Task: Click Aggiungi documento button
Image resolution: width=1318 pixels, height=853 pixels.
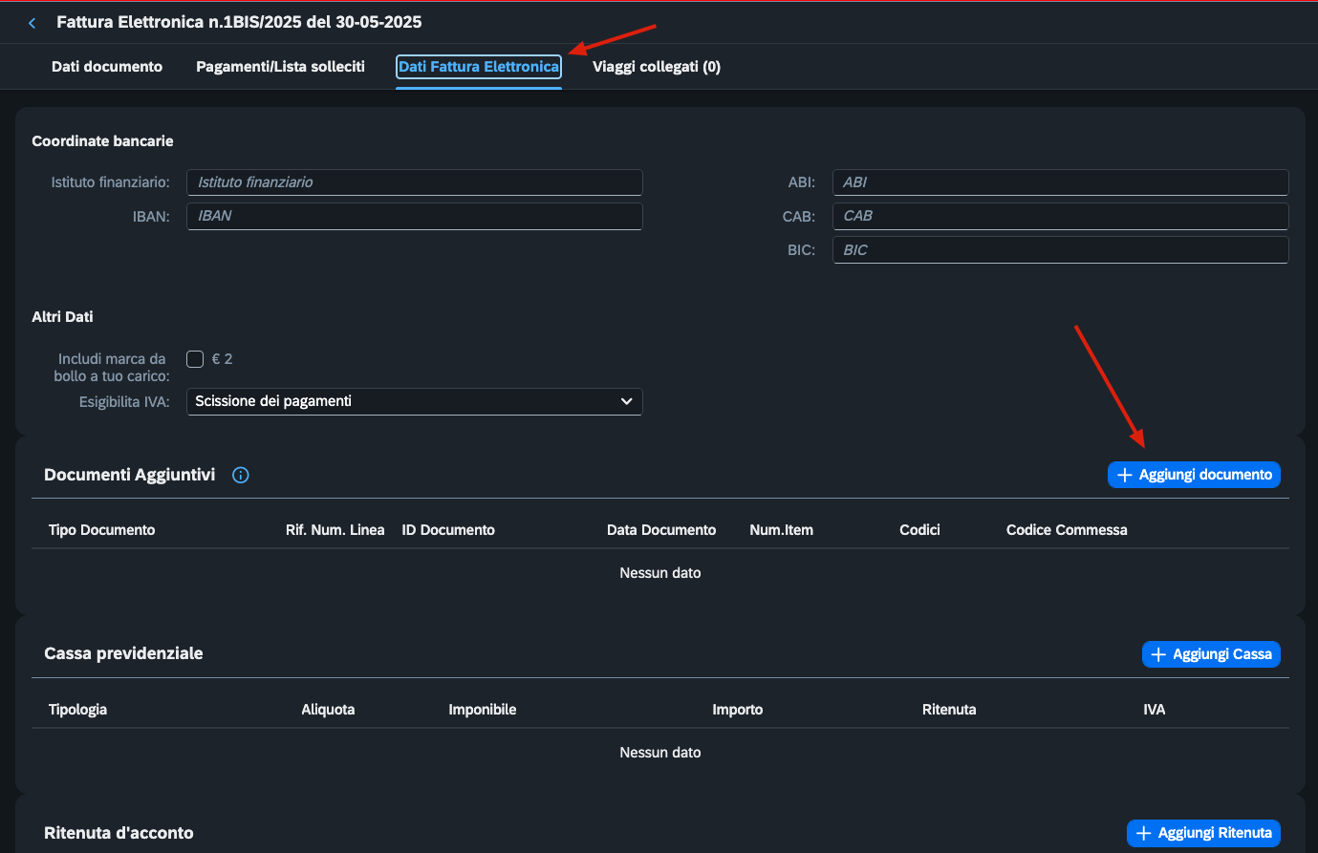Action: (x=1194, y=475)
